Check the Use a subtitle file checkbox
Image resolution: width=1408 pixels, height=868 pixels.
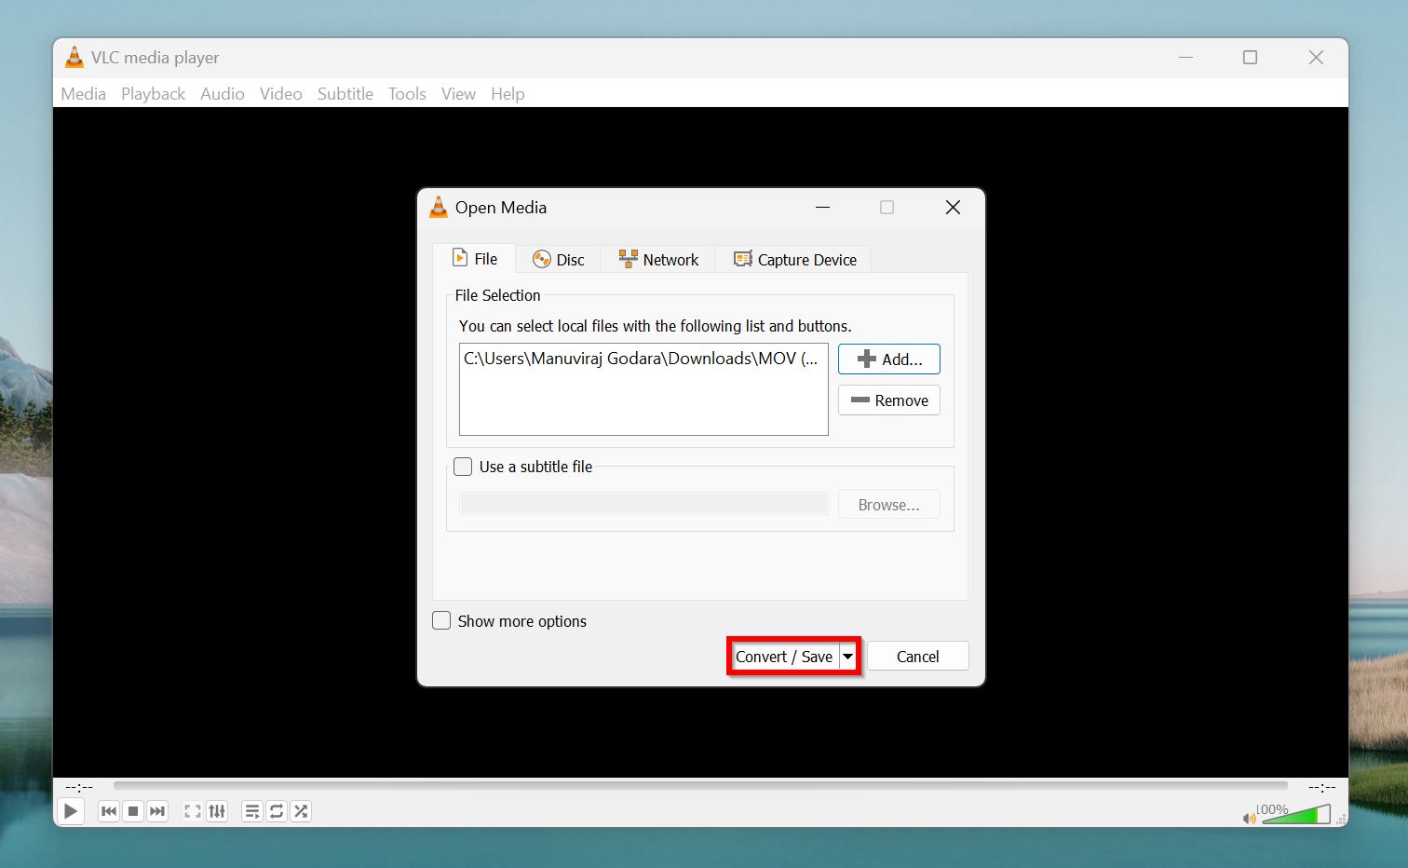click(x=463, y=467)
